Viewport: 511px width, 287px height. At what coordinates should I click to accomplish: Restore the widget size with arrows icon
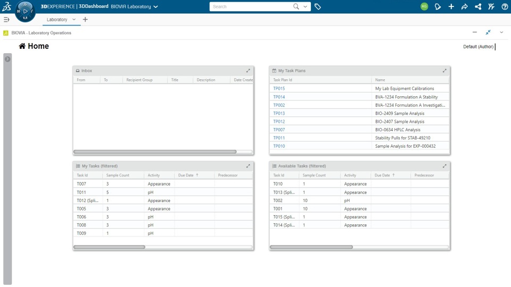[x=488, y=32]
